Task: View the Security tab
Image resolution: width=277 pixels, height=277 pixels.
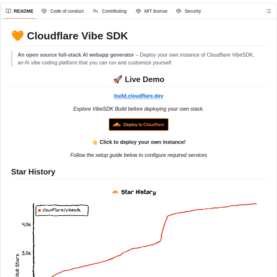Action: (193, 11)
